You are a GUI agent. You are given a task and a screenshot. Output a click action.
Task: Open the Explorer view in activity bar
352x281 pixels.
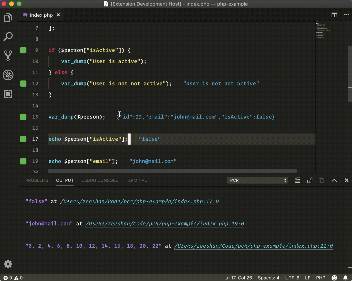click(x=8, y=18)
